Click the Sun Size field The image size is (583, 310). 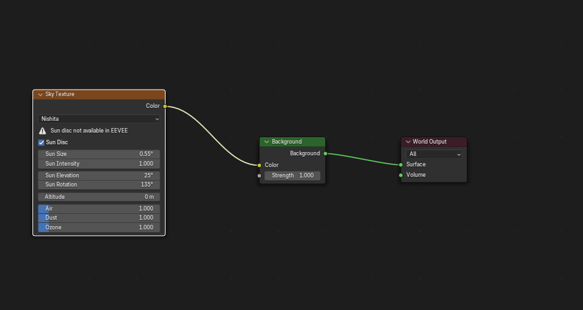[99, 154]
